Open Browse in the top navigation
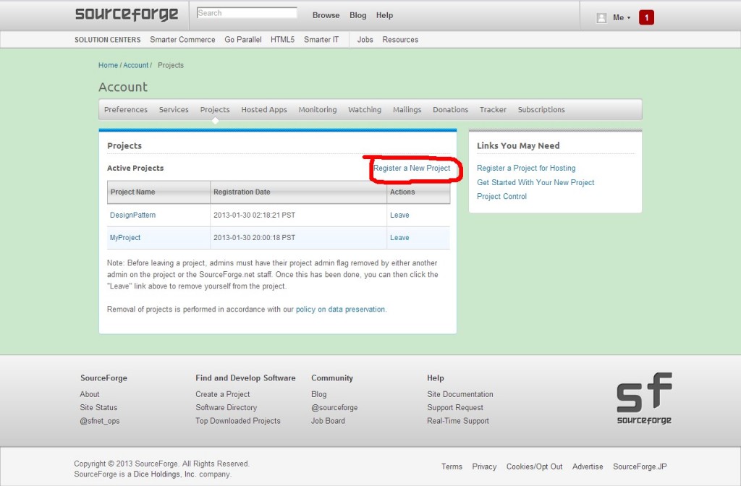This screenshot has height=486, width=741. tap(326, 15)
